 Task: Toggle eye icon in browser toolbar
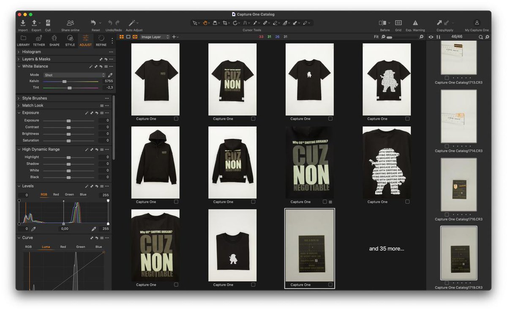431,37
